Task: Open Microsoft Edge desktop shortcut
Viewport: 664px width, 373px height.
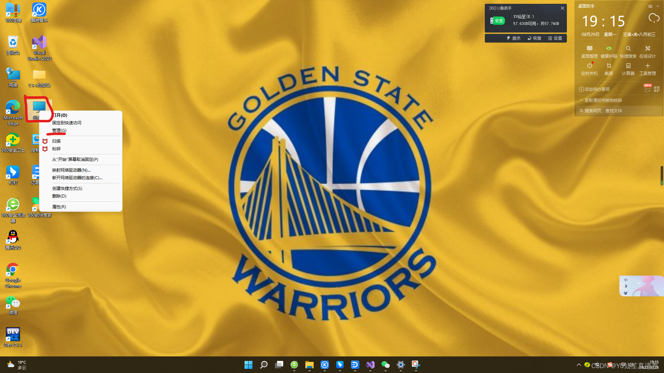Action: click(x=13, y=107)
